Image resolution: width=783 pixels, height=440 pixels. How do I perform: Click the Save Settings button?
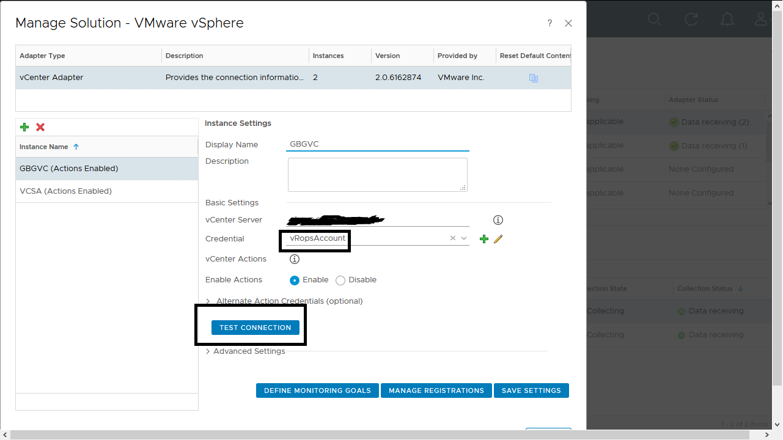click(531, 391)
